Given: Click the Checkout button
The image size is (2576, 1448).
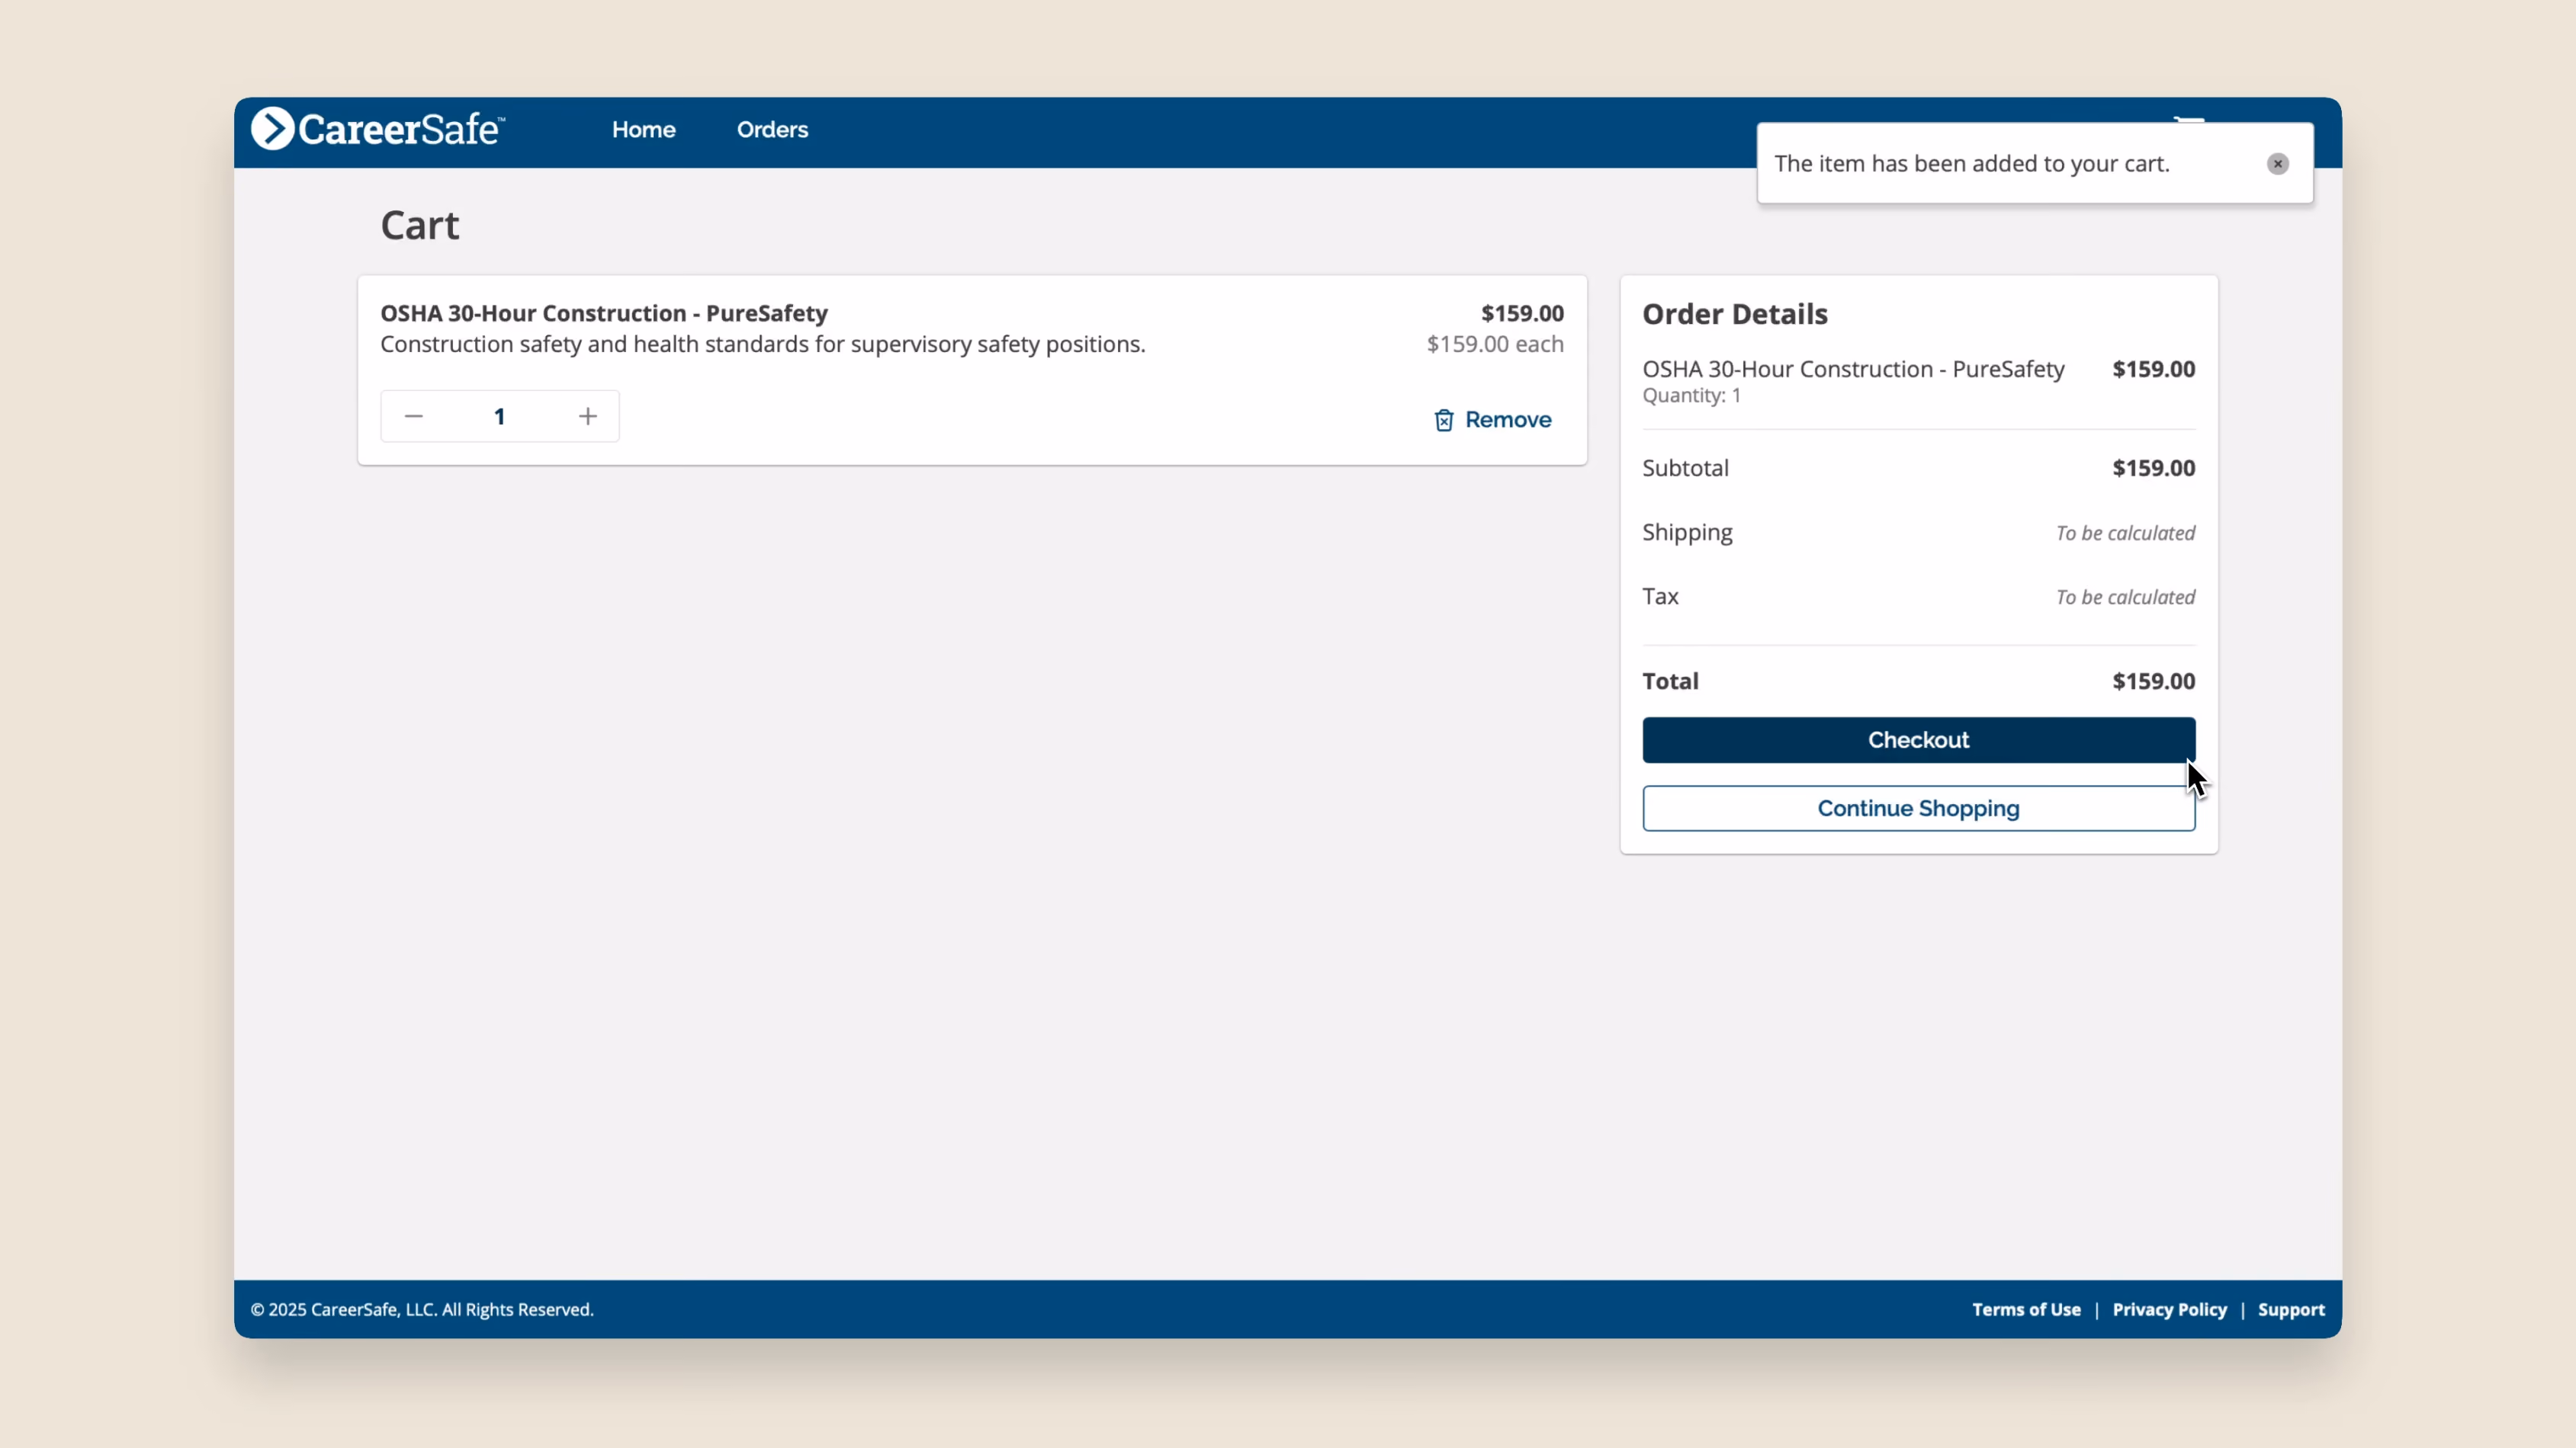Looking at the screenshot, I should point(1918,739).
